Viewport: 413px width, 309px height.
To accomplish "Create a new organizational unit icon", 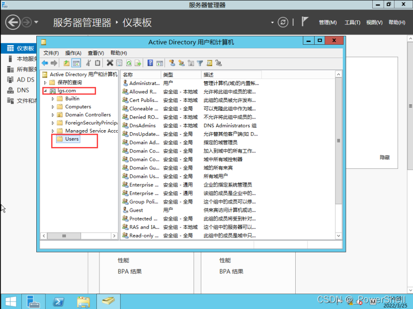I will (191, 63).
